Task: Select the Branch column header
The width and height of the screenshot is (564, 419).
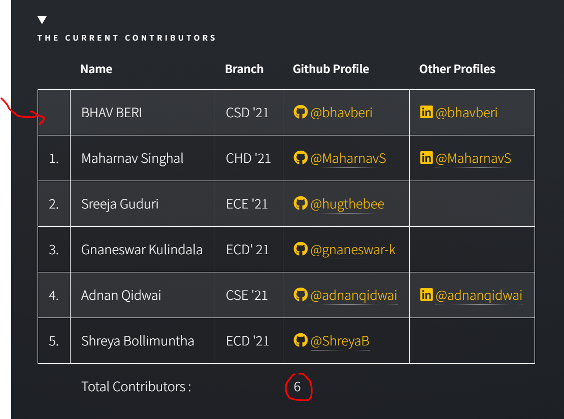Action: (244, 68)
